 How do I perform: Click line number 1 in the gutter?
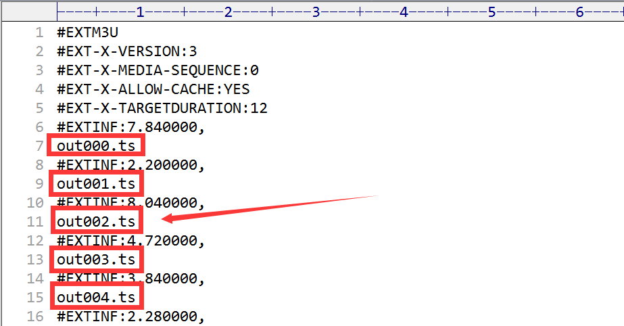pos(39,32)
